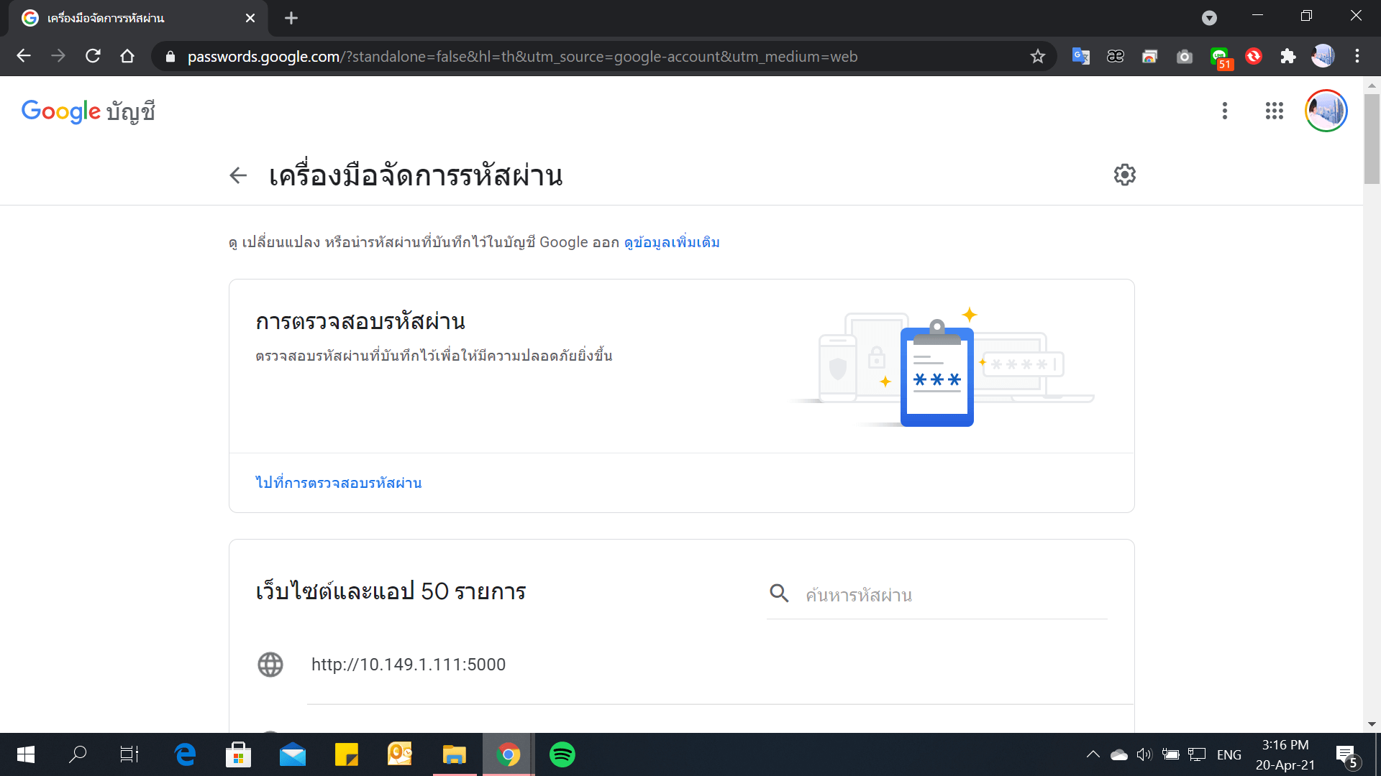Image resolution: width=1381 pixels, height=776 pixels.
Task: Open Chrome profile avatar in toolbar
Action: [x=1323, y=56]
